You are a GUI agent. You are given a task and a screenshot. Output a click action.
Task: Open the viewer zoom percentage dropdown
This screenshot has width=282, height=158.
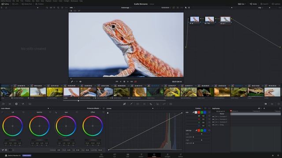coord(72,8)
